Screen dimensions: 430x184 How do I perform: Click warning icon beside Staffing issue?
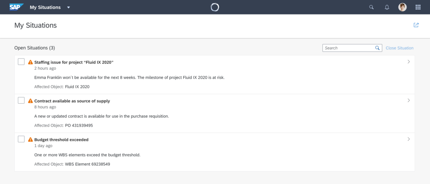[x=30, y=62]
